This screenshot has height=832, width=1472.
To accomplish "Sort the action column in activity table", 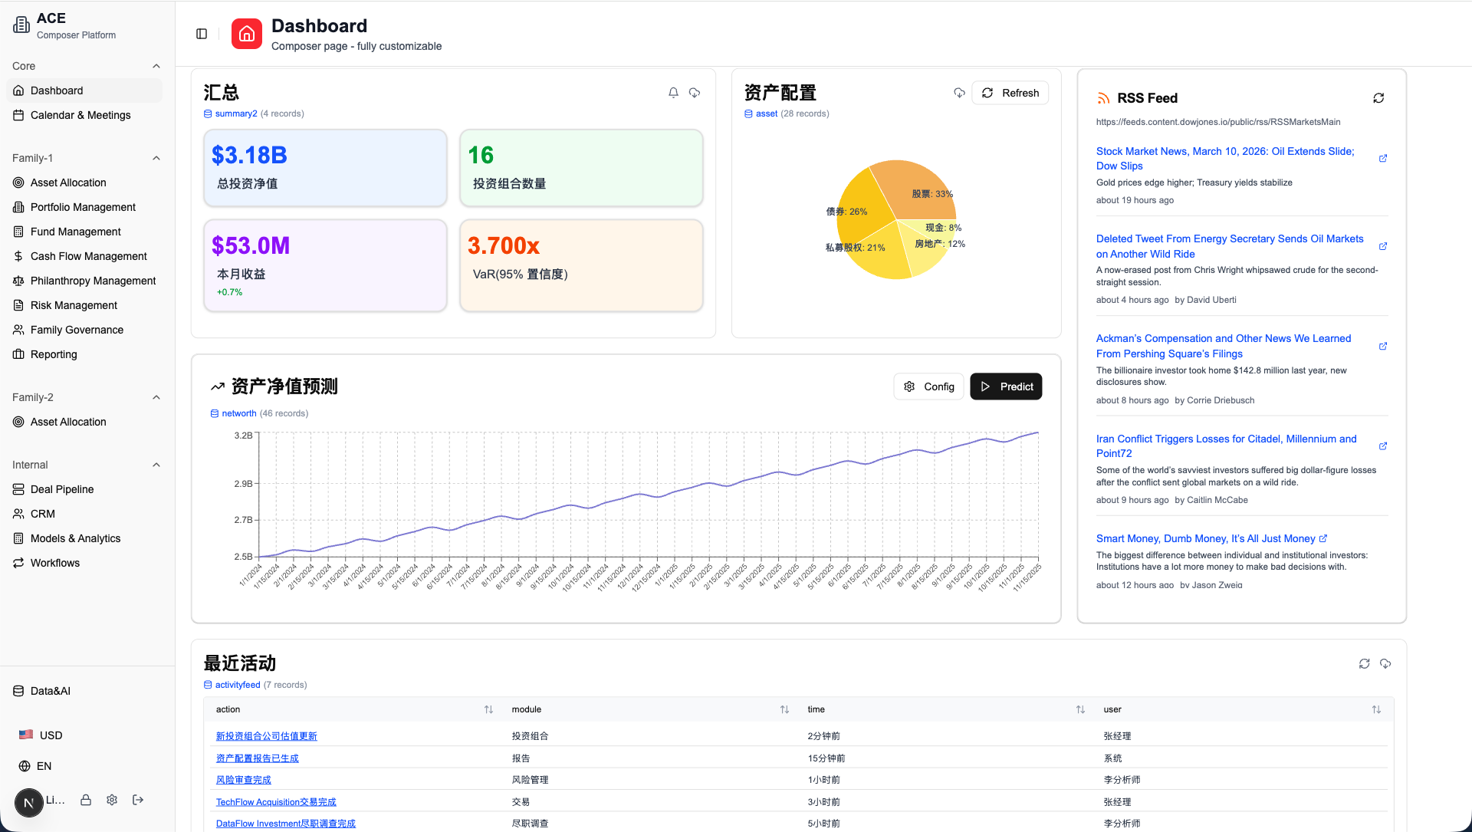I will tap(488, 709).
